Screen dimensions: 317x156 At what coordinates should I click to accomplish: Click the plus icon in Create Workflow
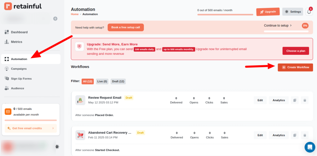pos(284,67)
